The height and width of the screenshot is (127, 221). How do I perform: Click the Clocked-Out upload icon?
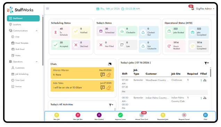pos(143,32)
